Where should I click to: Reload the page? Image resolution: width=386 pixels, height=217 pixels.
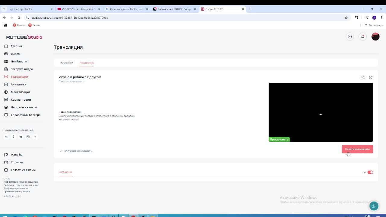click(x=19, y=17)
